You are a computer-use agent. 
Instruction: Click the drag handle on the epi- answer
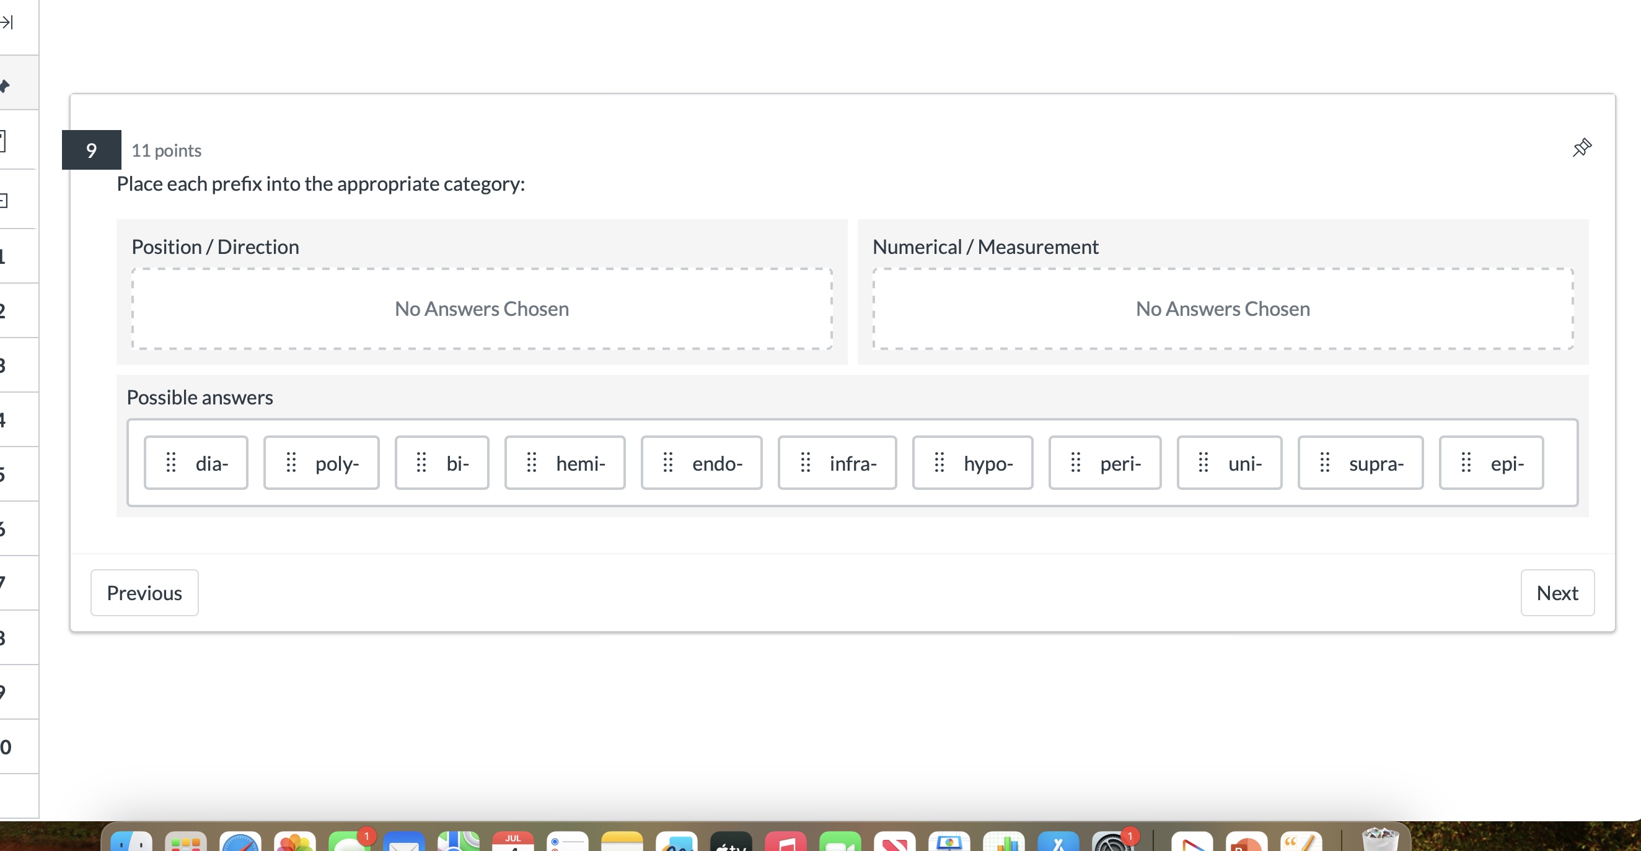pyautogui.click(x=1466, y=463)
